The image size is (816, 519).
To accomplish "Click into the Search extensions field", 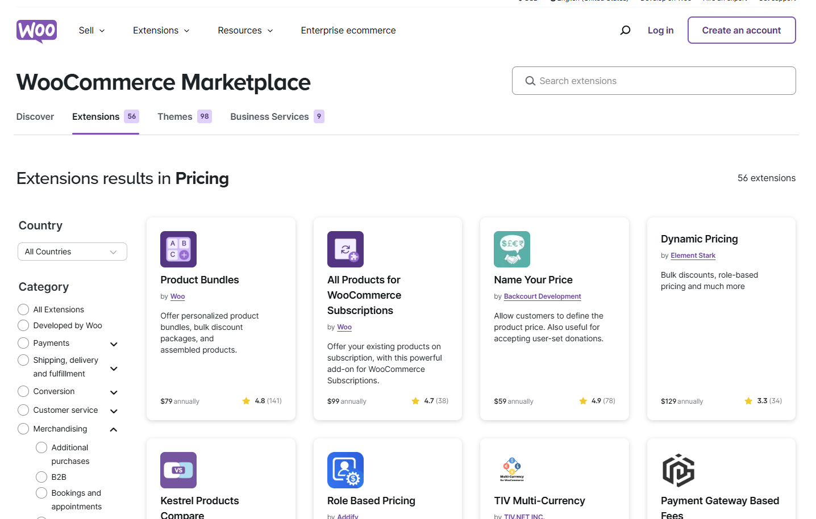I will coord(653,81).
